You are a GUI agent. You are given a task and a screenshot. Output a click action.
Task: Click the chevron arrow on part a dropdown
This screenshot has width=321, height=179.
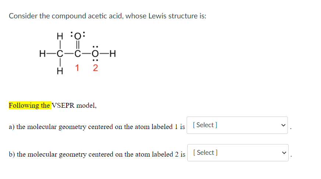(283, 125)
